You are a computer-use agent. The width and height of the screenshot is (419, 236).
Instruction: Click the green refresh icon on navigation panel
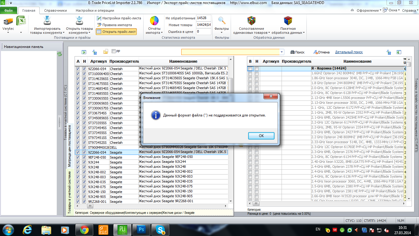click(60, 54)
